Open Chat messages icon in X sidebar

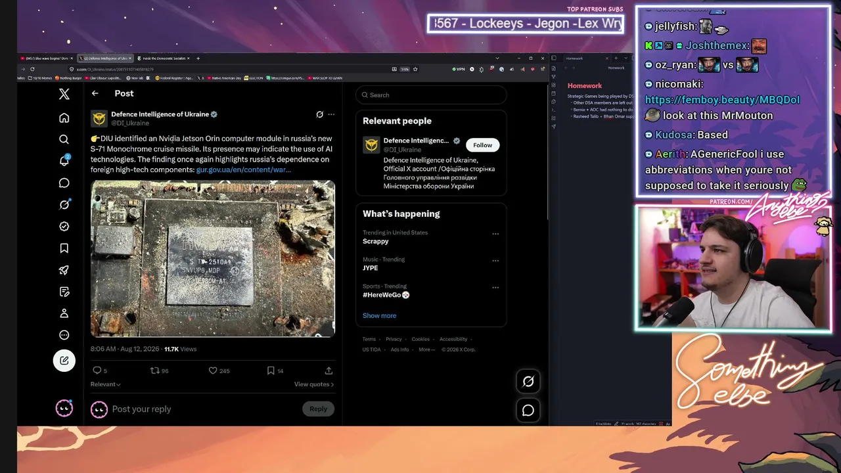(64, 183)
